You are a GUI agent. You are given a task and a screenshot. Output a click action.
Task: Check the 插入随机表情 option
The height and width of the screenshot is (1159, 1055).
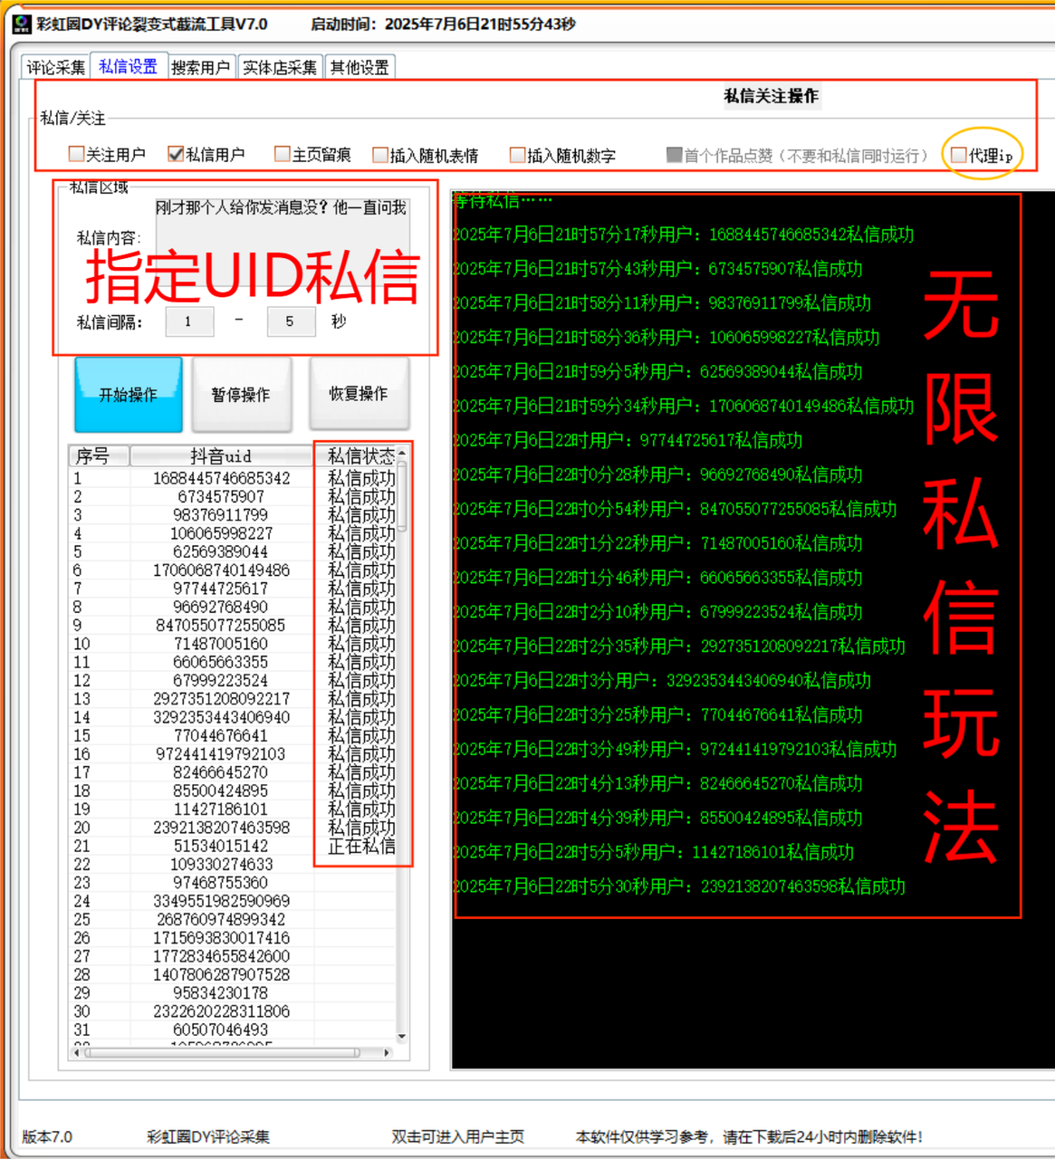(x=380, y=156)
